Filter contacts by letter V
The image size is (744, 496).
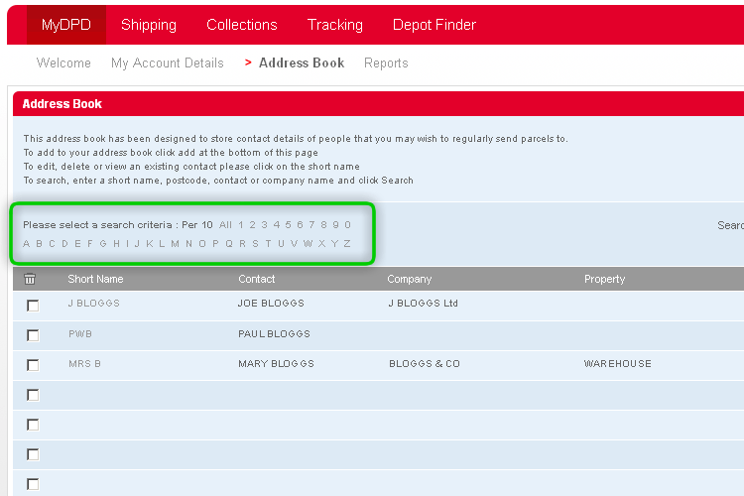click(x=295, y=244)
